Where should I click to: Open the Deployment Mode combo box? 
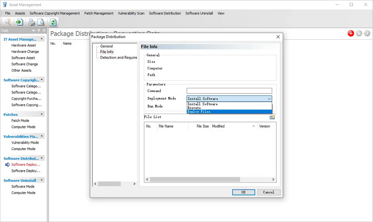(229, 98)
